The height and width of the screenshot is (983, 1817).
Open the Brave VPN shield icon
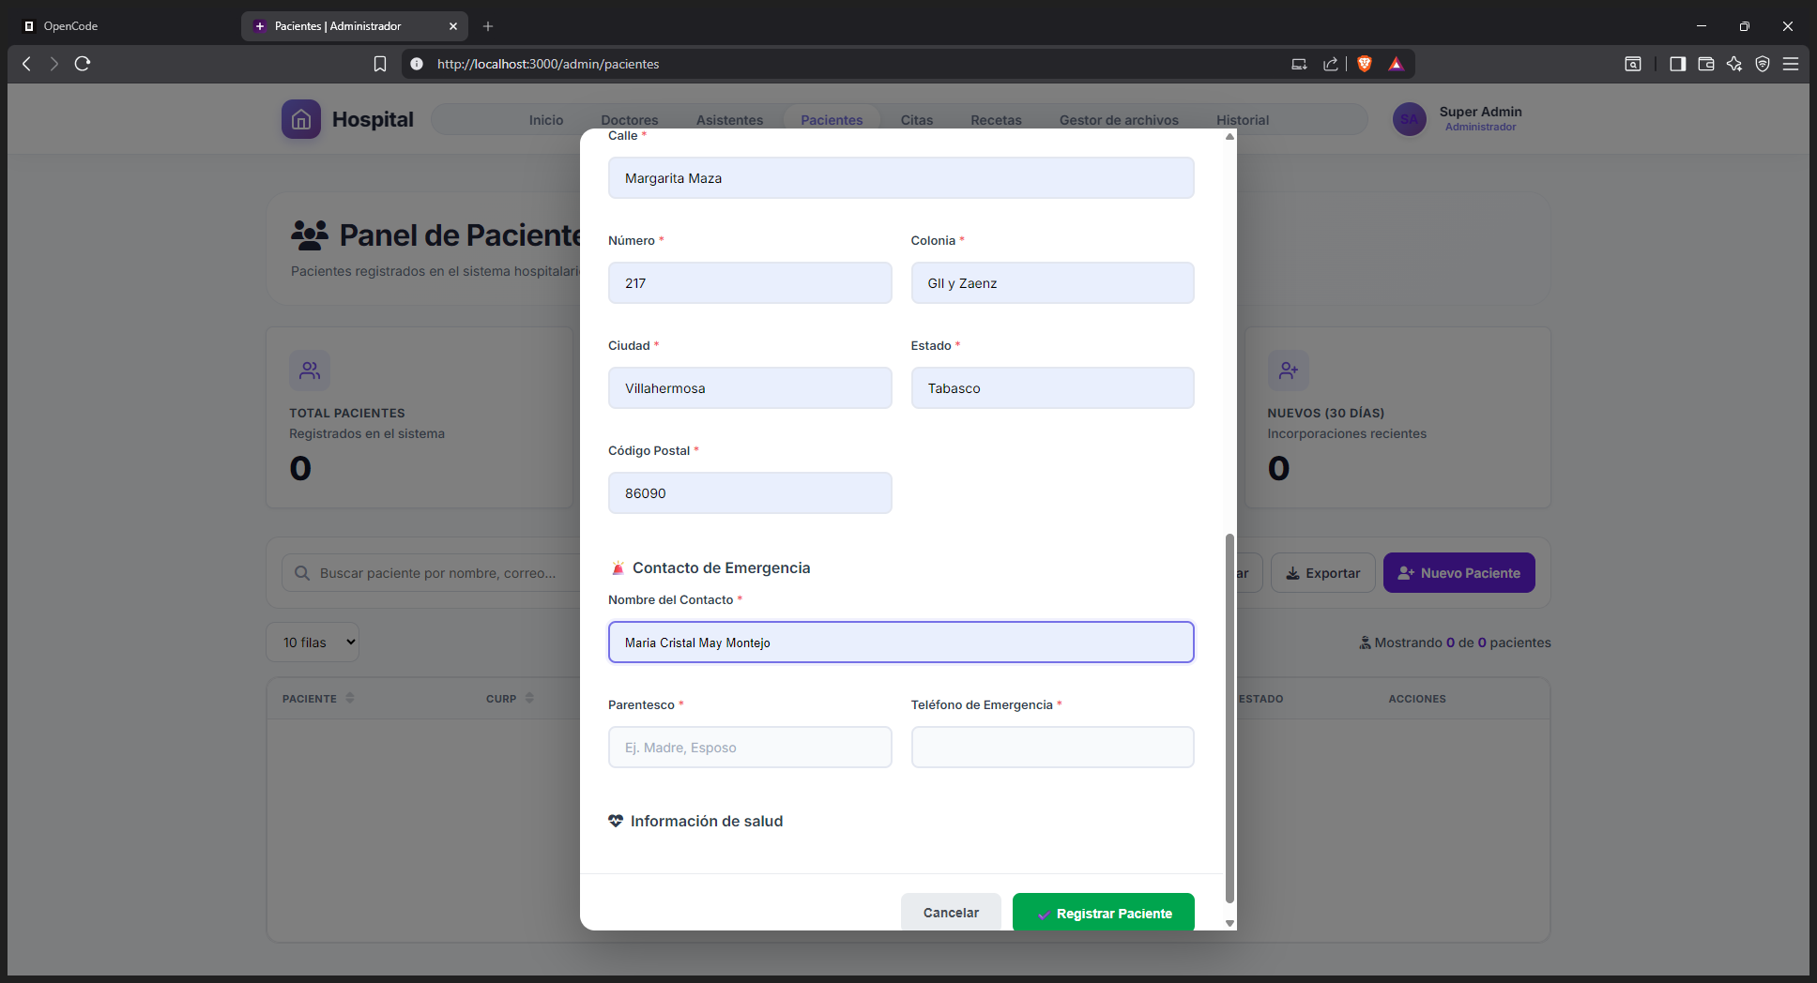point(1763,64)
